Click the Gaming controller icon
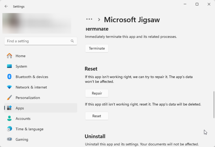Image resolution: width=215 pixels, height=147 pixels. tap(10, 140)
